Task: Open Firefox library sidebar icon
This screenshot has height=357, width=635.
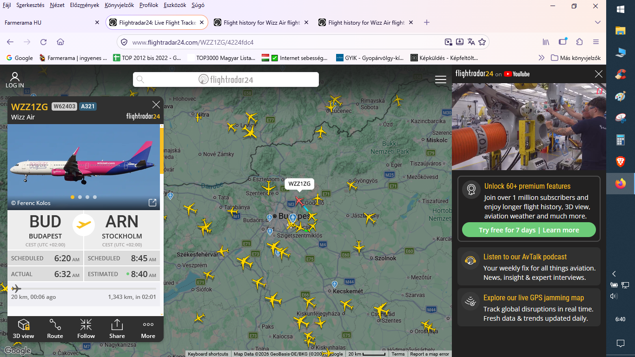Action: pyautogui.click(x=546, y=42)
